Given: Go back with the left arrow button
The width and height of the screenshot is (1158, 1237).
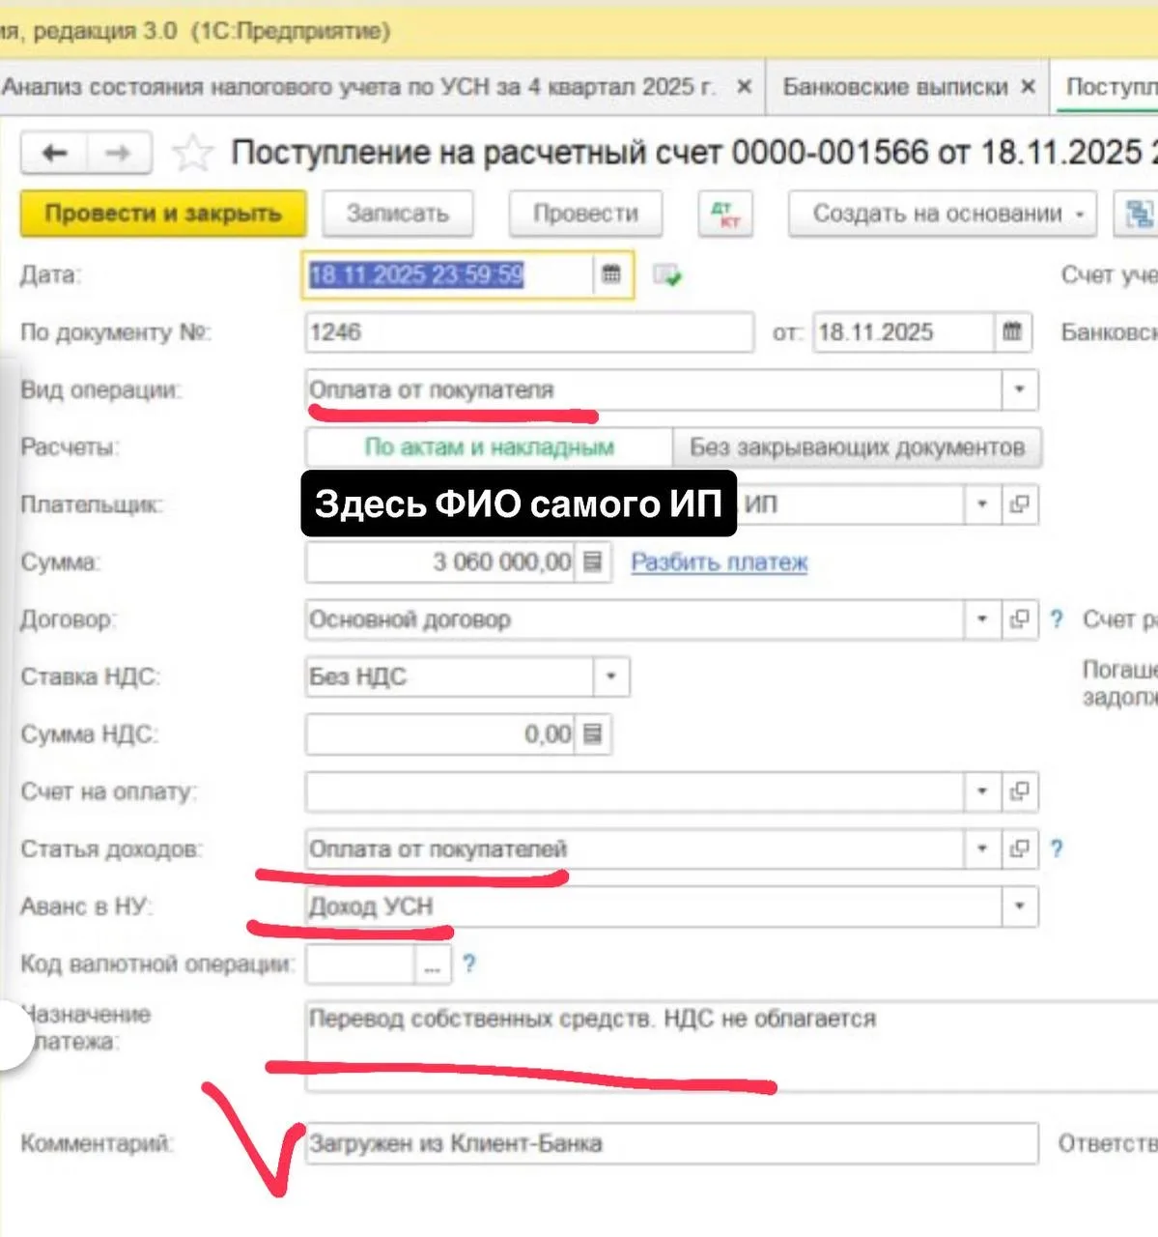Looking at the screenshot, I should pos(54,153).
